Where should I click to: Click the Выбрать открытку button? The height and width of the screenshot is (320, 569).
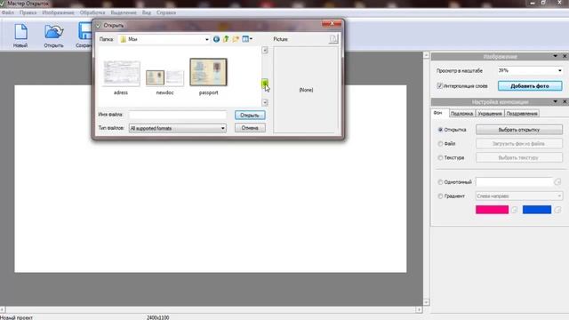(519, 130)
